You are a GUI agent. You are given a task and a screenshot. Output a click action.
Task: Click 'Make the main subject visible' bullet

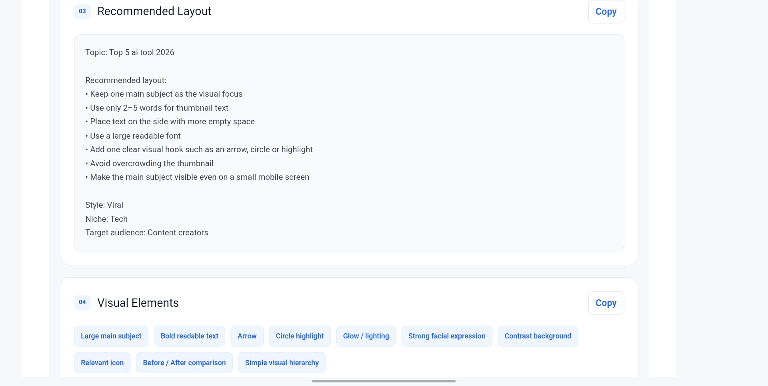tap(197, 177)
